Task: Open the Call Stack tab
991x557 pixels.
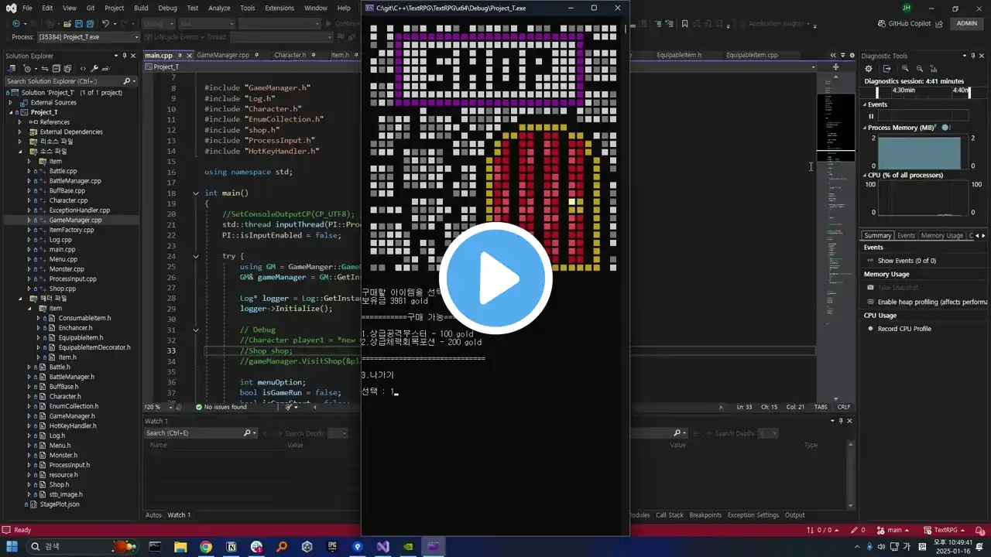Action: pos(670,515)
